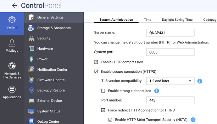Click the Server name input field
The height and width of the screenshot is (124, 217).
(x=170, y=33)
